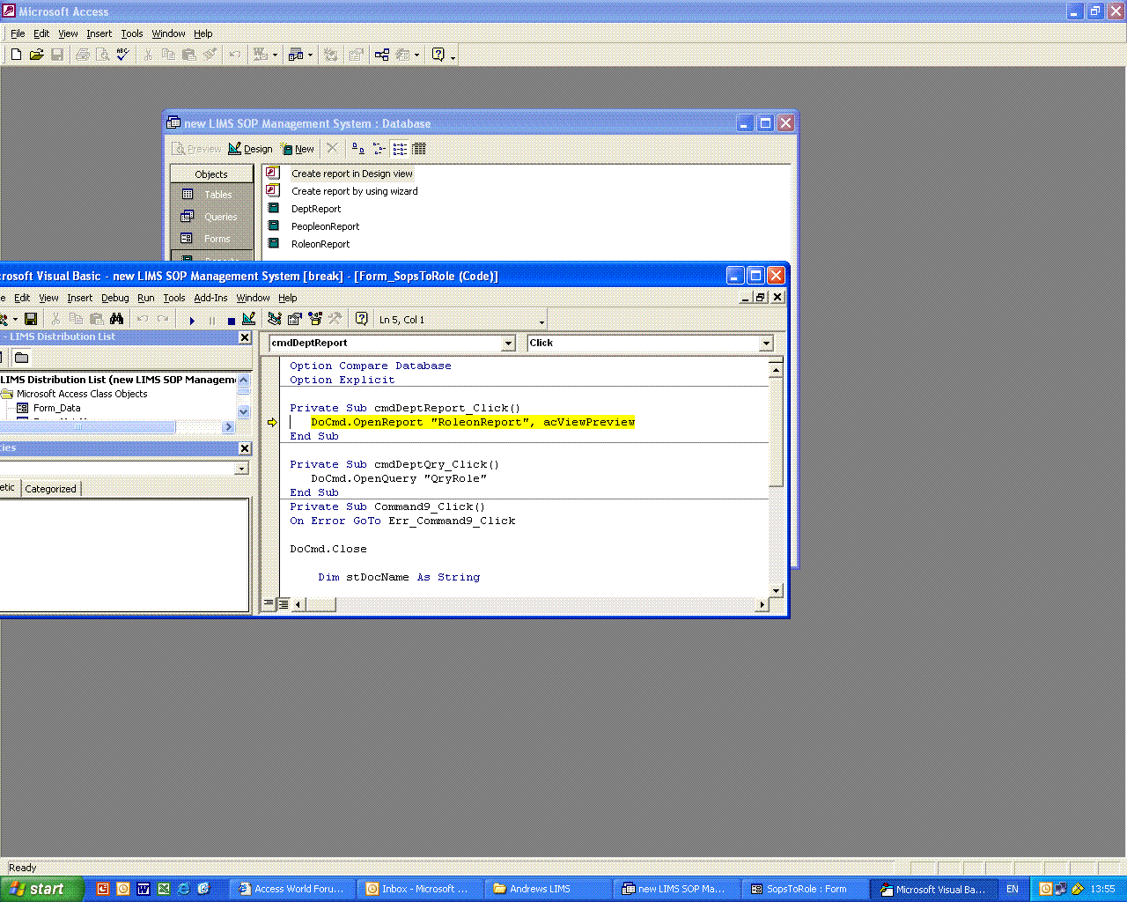Toggle Folders icon in Project Explorer
The height and width of the screenshot is (902, 1127).
click(22, 357)
